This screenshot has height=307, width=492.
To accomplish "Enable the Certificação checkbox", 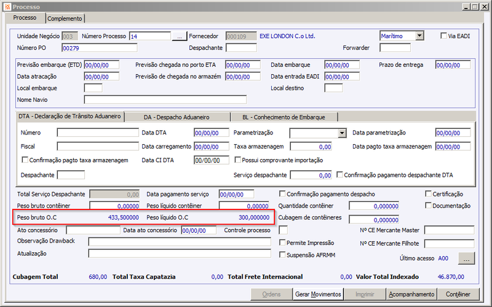I will [428, 193].
